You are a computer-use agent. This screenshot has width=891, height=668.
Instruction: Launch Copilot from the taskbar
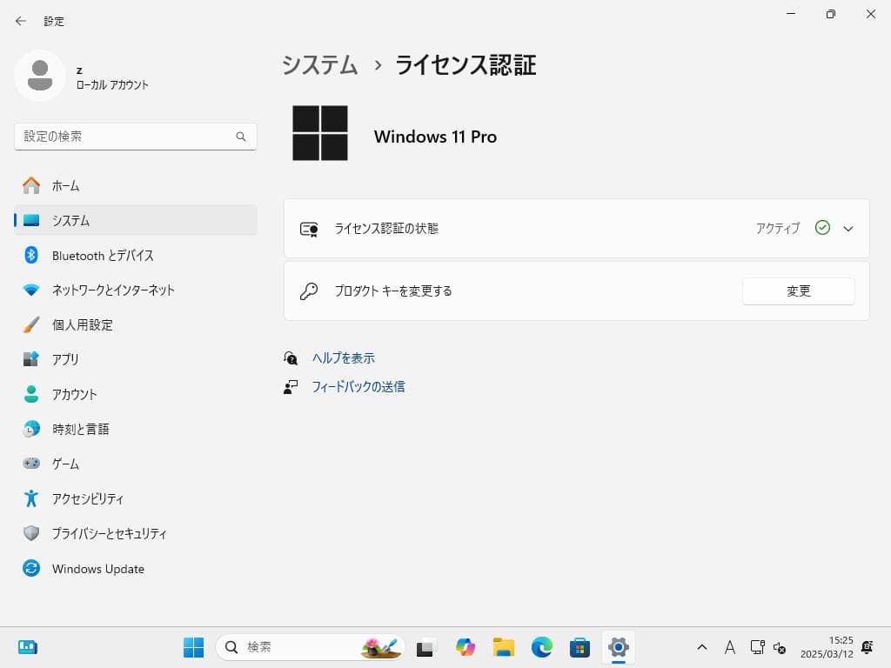[x=466, y=647]
